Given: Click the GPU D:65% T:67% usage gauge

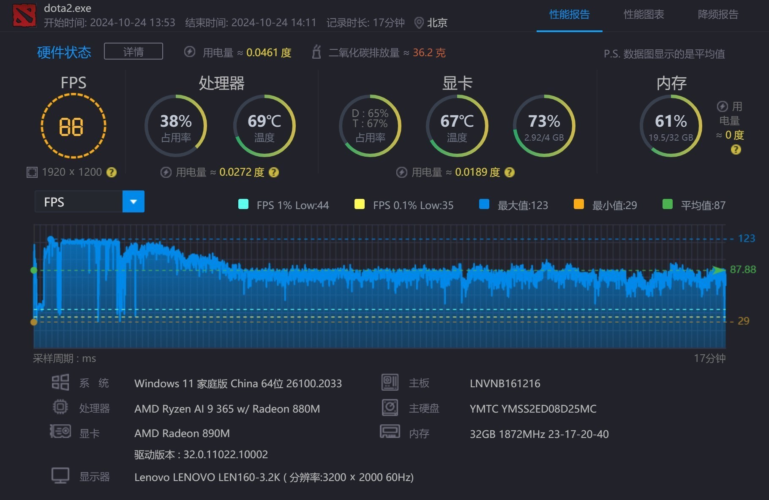Looking at the screenshot, I should (x=370, y=126).
